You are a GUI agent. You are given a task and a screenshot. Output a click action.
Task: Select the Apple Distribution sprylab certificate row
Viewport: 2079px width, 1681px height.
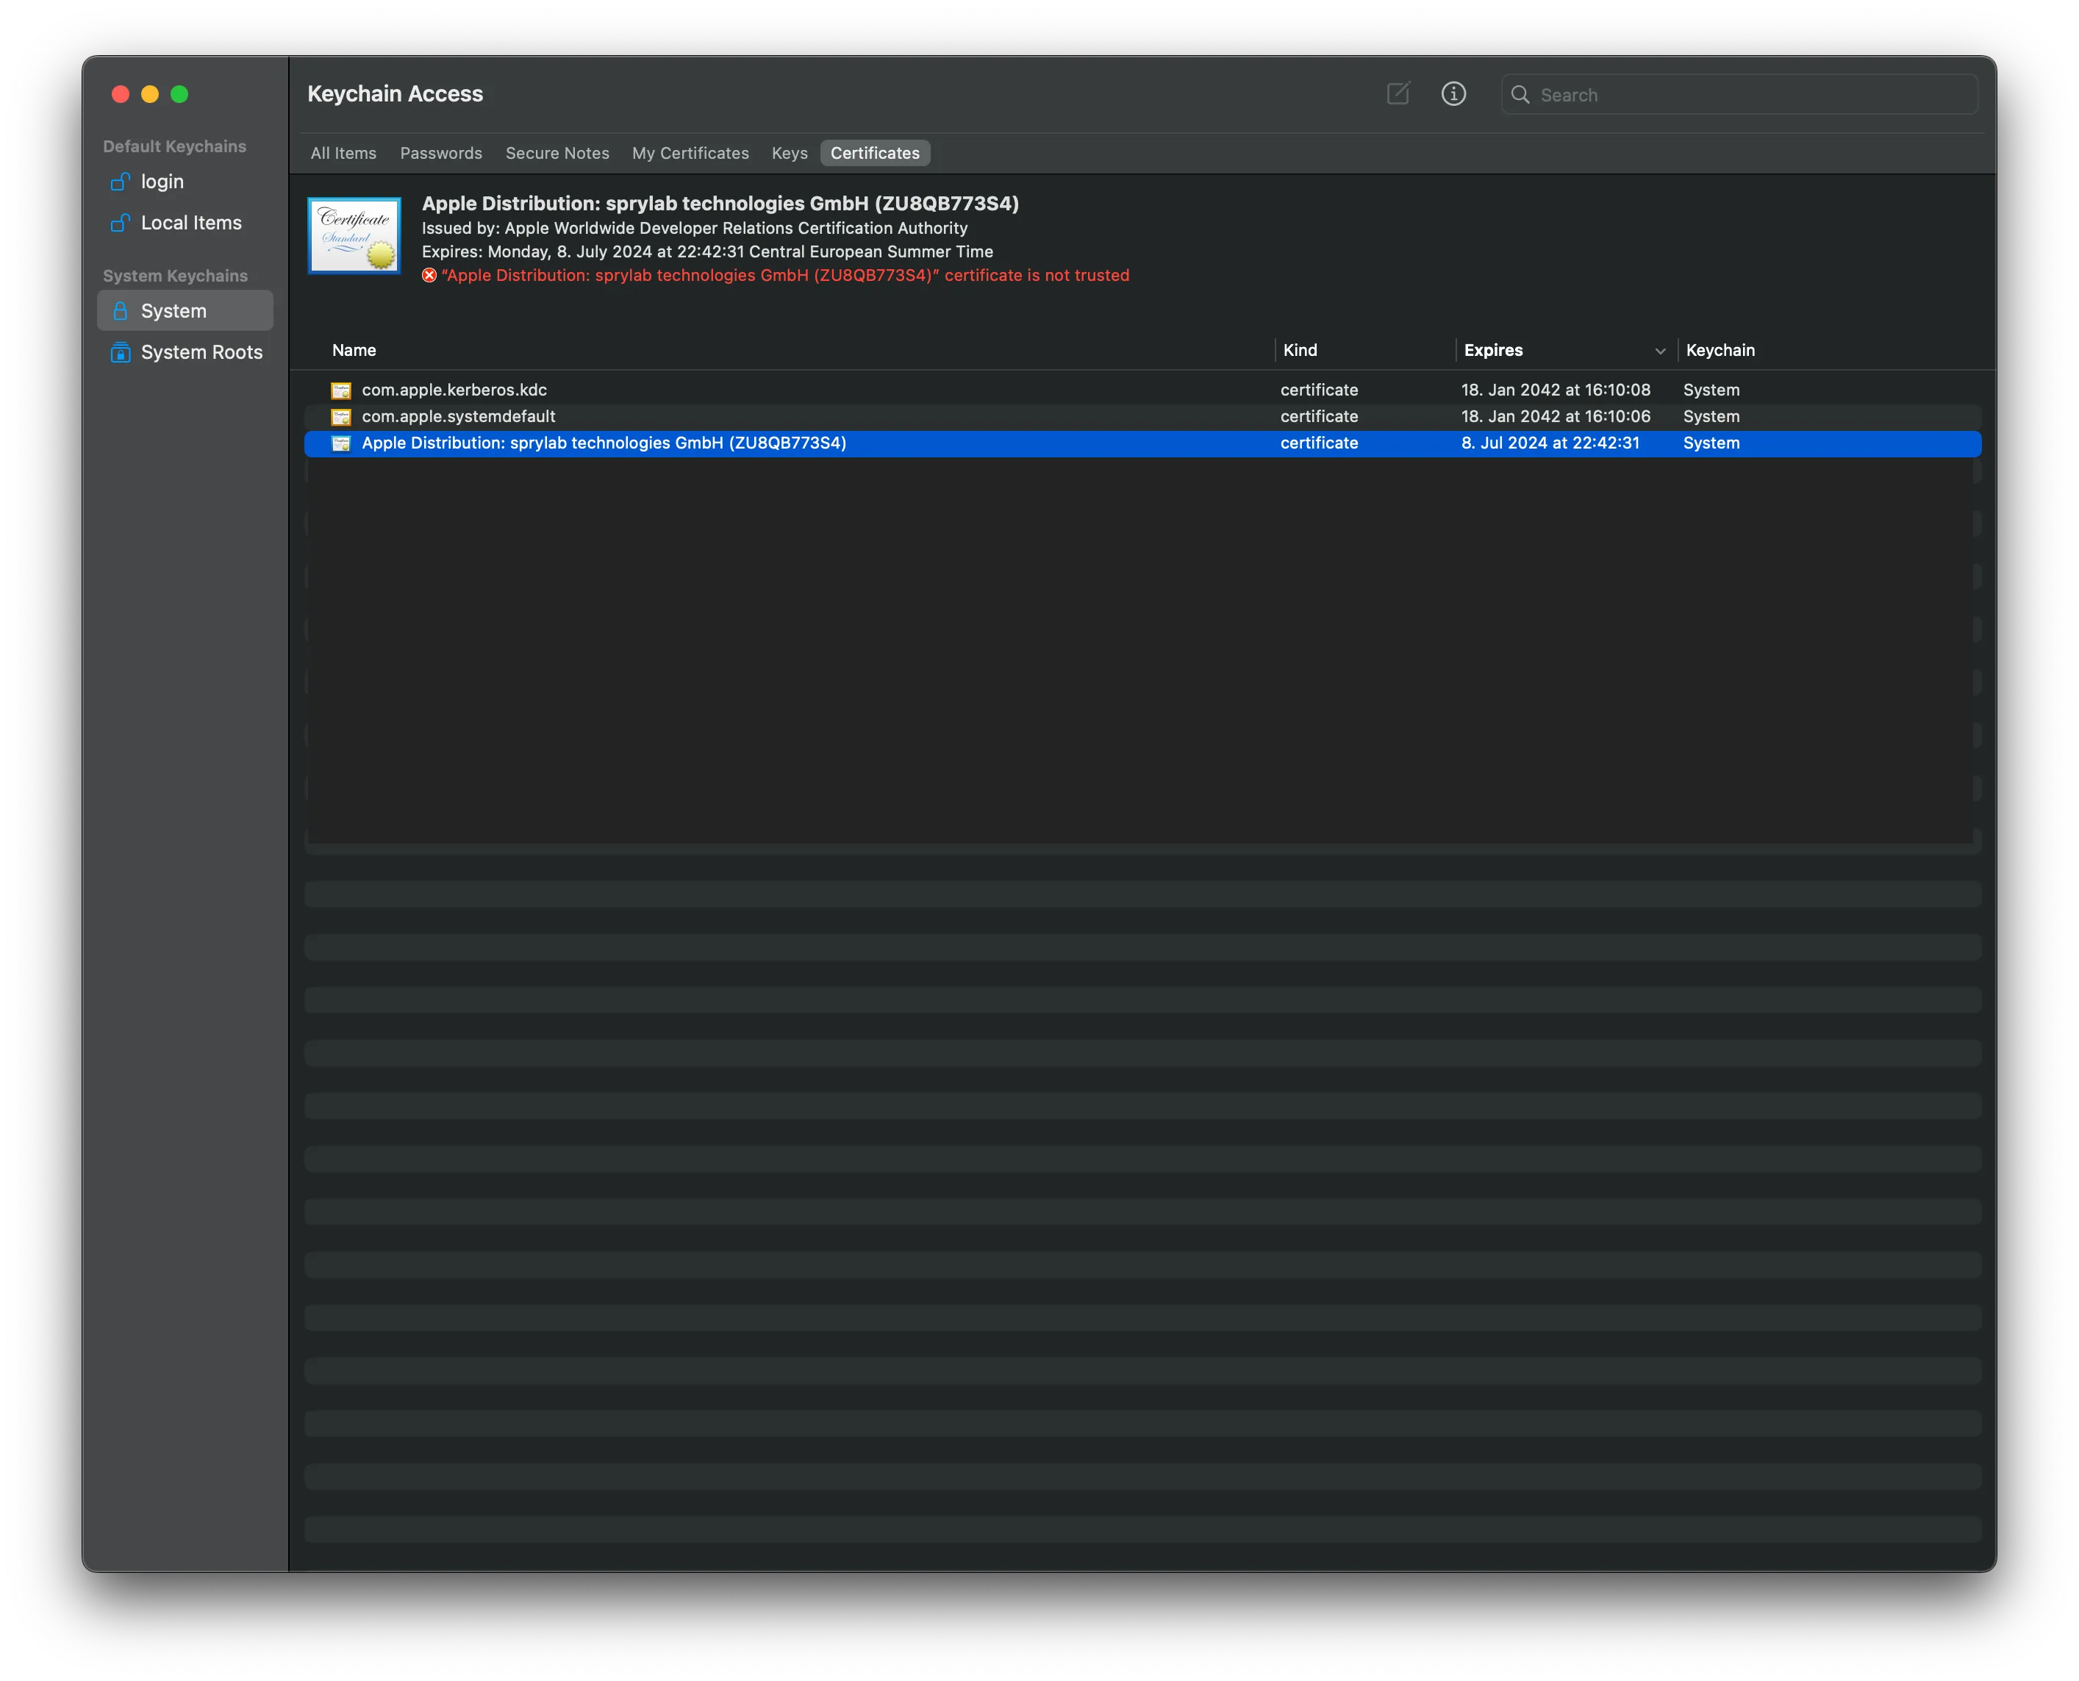1142,443
